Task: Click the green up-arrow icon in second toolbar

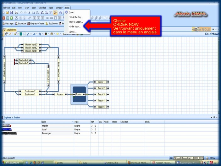Action: point(11,18)
